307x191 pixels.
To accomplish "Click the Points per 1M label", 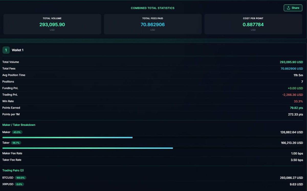I will click(x=11, y=114).
